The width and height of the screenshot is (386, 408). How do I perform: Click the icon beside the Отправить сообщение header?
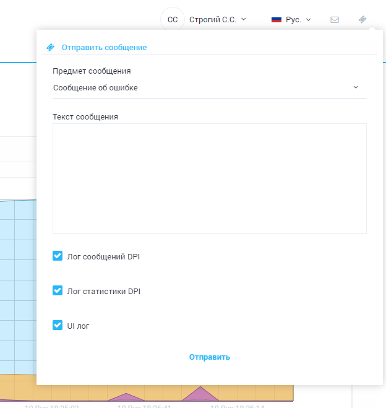(51, 47)
